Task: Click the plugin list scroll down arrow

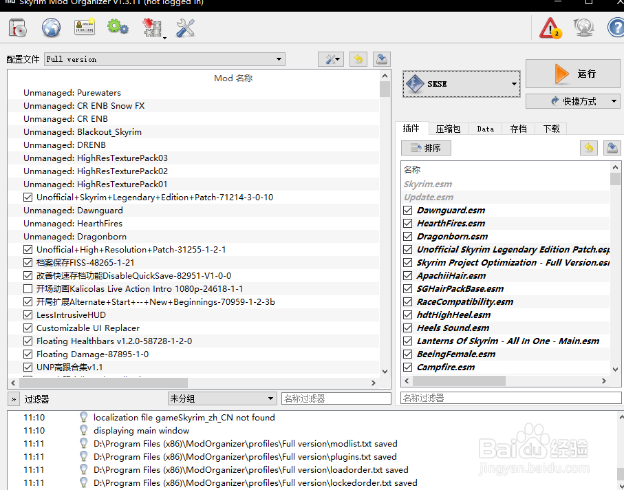Action: [x=615, y=370]
